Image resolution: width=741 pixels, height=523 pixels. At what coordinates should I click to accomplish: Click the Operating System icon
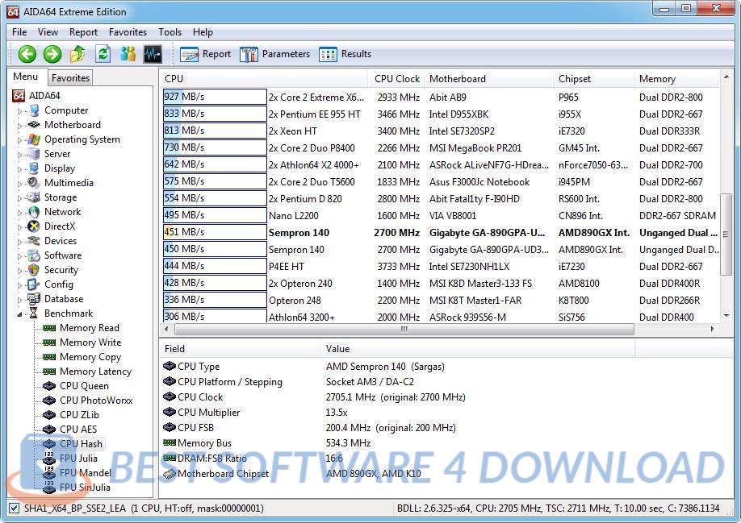point(34,139)
